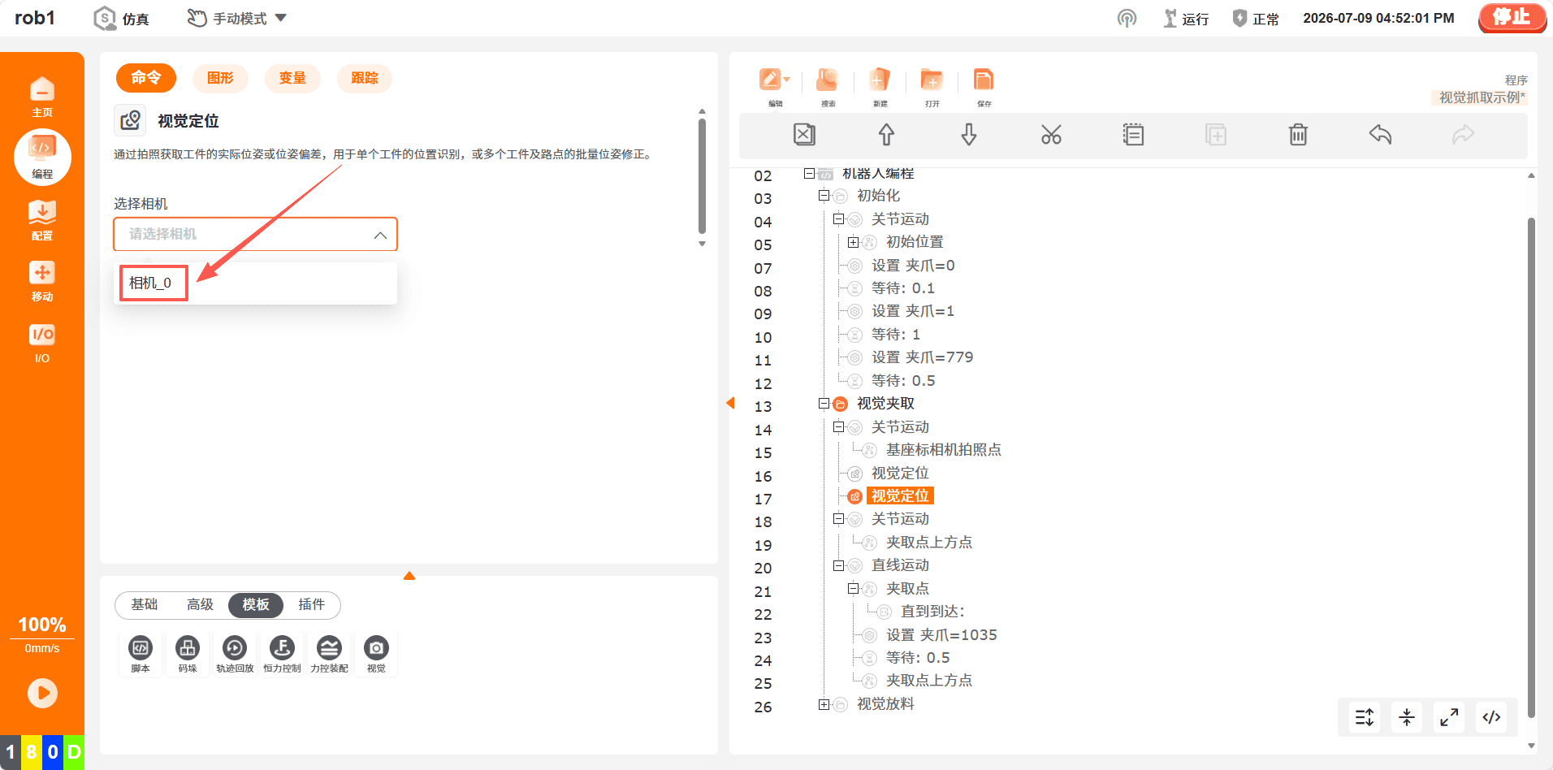Open the I/O sidebar page
Image resolution: width=1553 pixels, height=770 pixels.
[42, 344]
